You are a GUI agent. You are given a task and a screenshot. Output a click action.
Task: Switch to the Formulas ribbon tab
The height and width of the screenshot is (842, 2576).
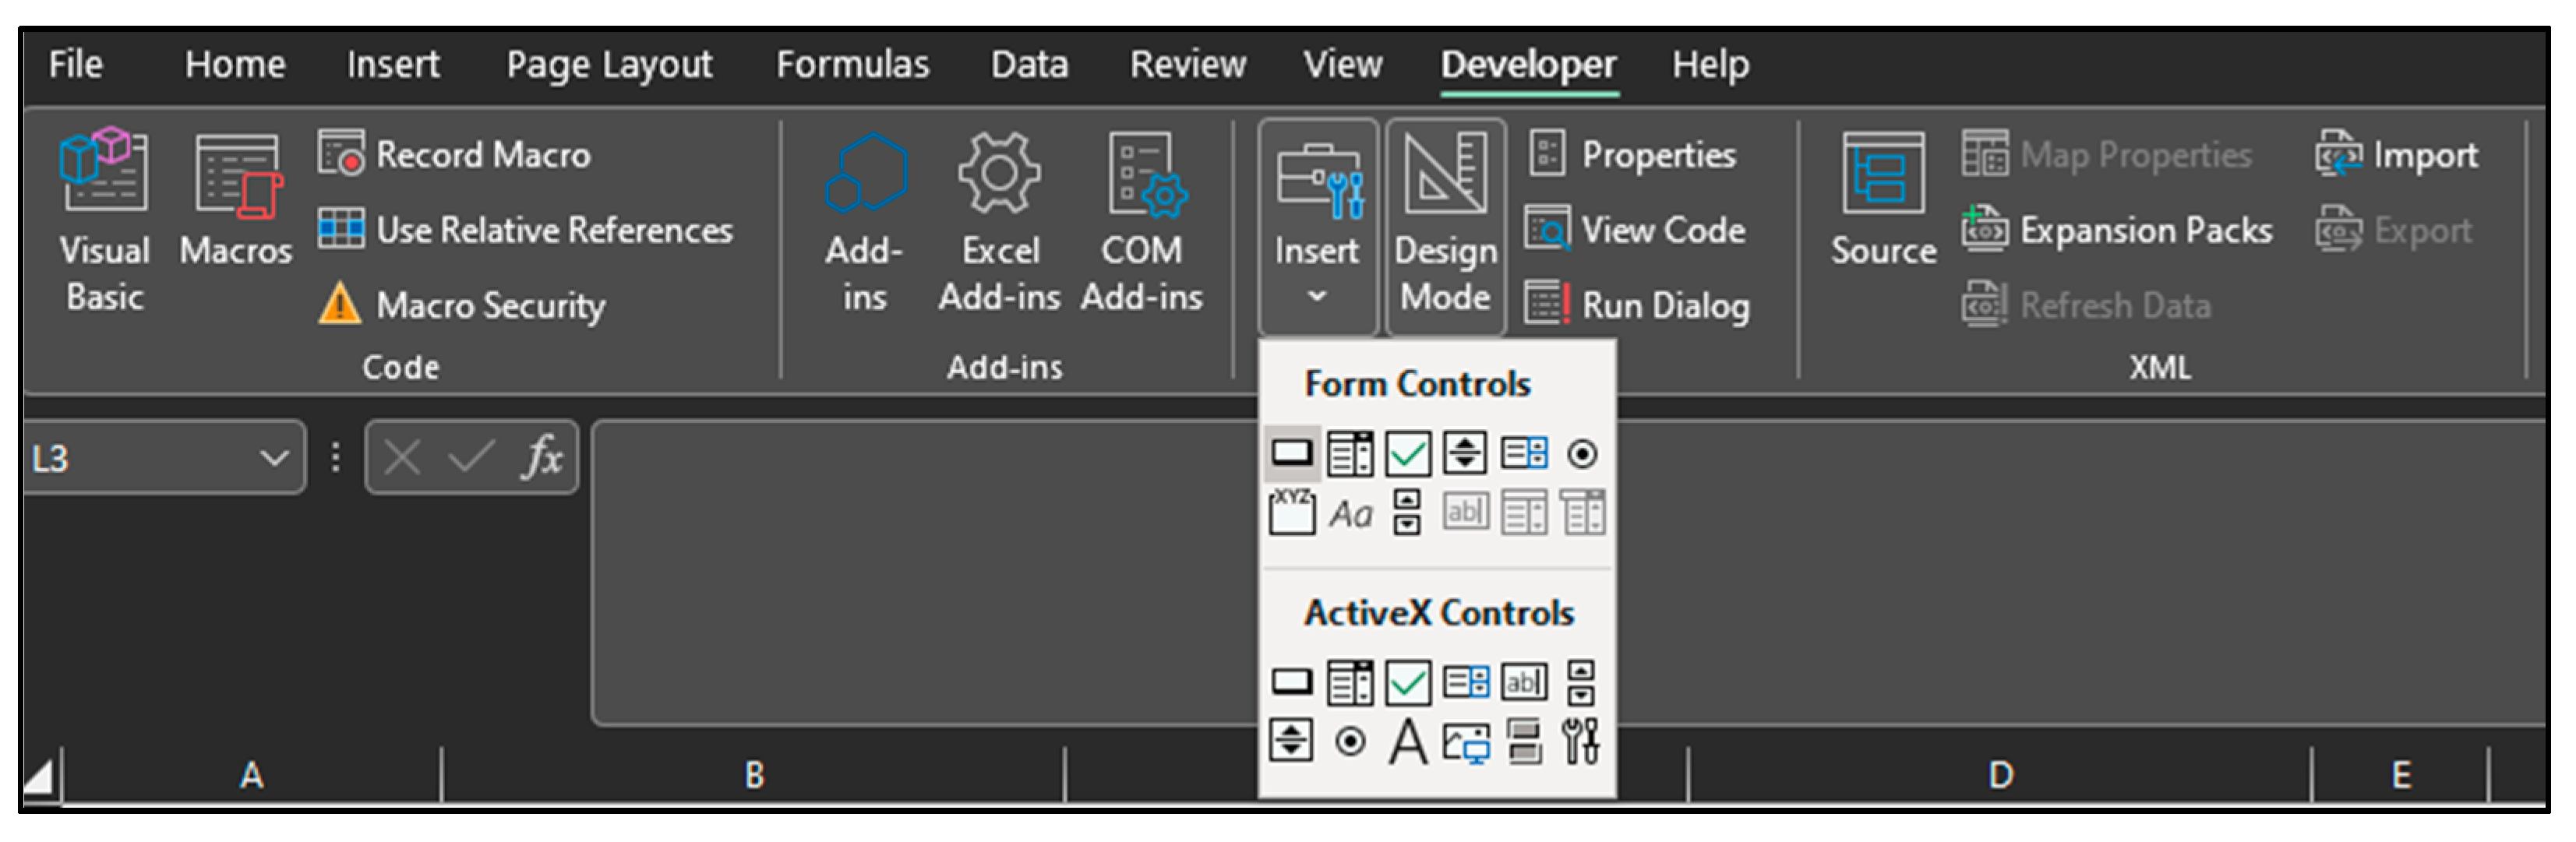click(x=852, y=65)
